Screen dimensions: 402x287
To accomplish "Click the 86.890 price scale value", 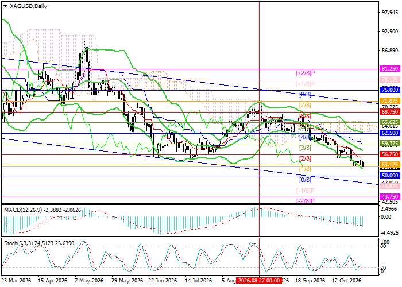I will tap(389, 51).
